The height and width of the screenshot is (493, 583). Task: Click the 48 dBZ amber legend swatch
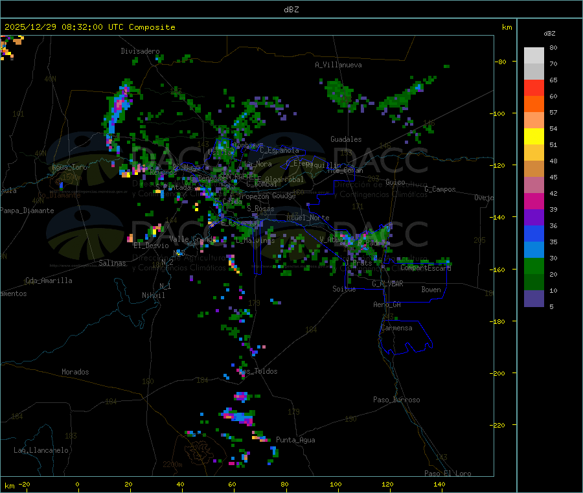534,152
